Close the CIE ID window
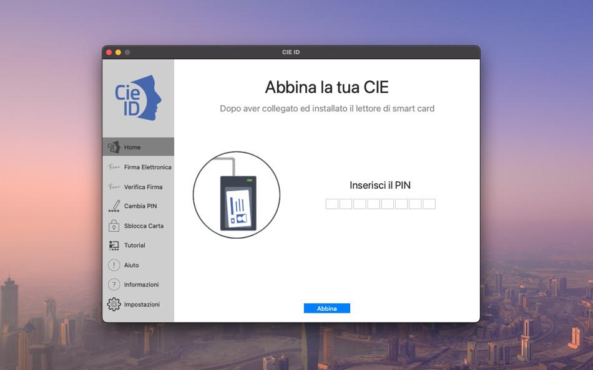Screen dimensions: 593x370 pos(109,52)
